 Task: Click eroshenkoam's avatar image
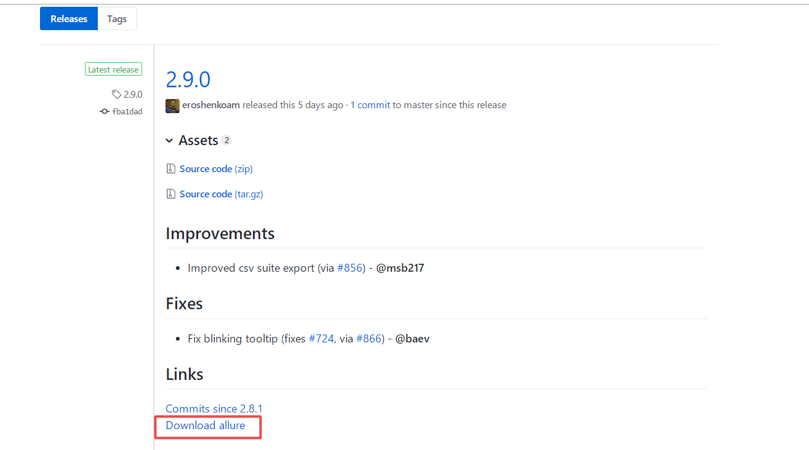(x=173, y=106)
